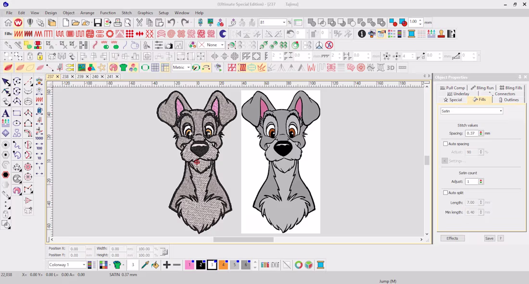The image size is (529, 284).
Task: Open the Colorway 1 dropdown
Action: coord(67,265)
